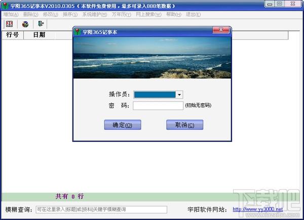Confirm login with 确定(O) button
Image resolution: width=304 pixels, height=220 pixels.
(123, 125)
